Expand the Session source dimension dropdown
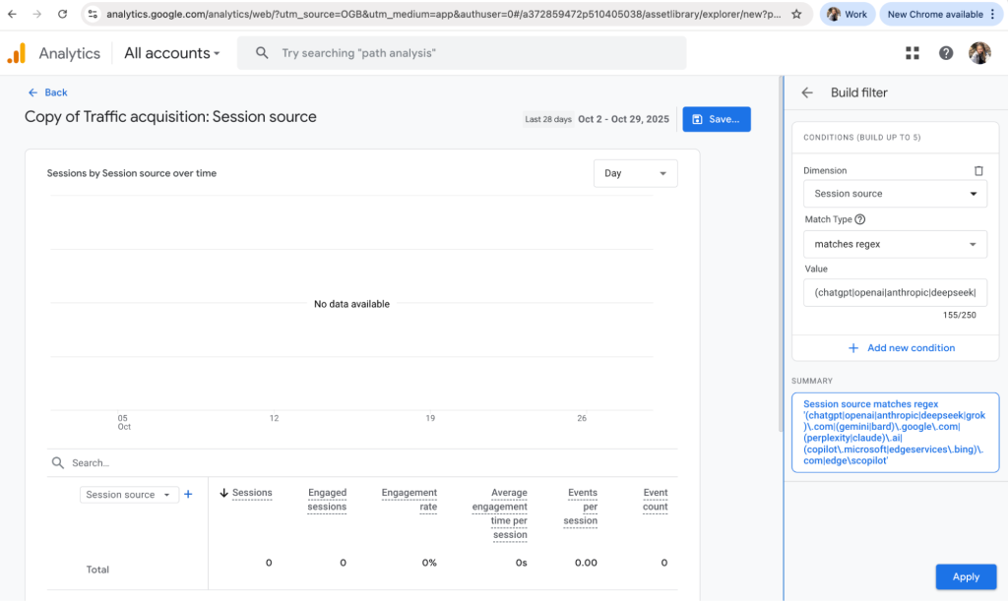This screenshot has width=1008, height=601. pos(895,194)
